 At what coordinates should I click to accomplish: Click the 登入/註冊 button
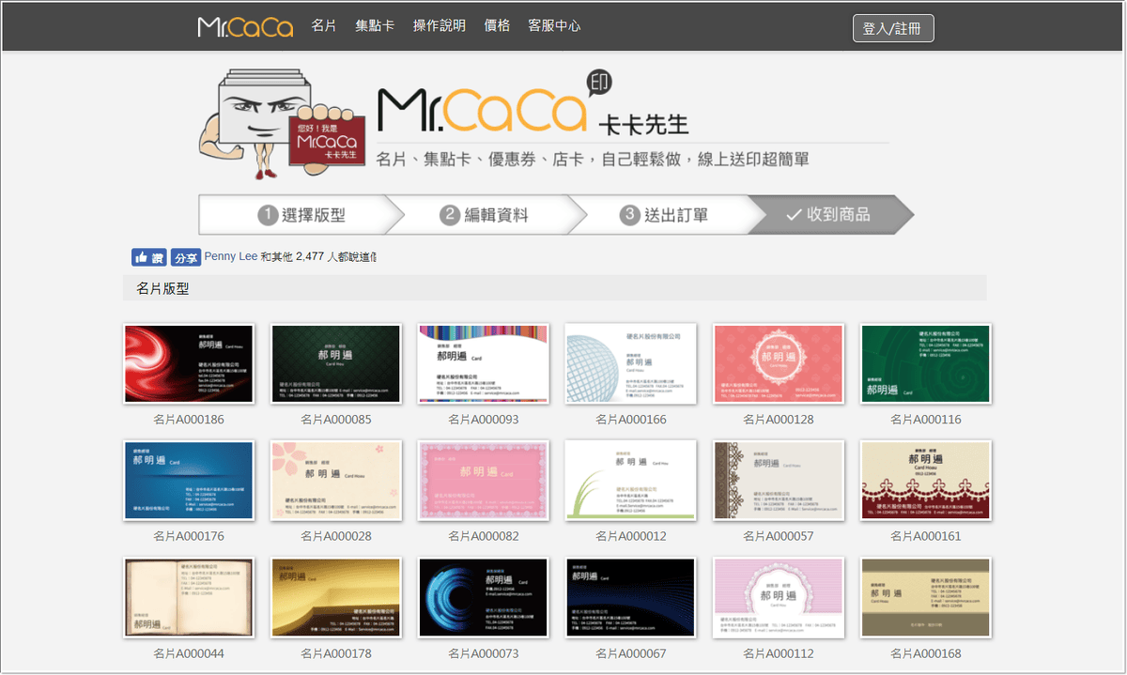(893, 28)
